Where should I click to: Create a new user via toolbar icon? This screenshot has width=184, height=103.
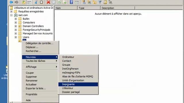[84, 2]
